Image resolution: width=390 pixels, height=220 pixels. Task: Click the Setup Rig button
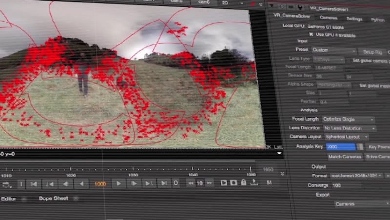point(372,52)
